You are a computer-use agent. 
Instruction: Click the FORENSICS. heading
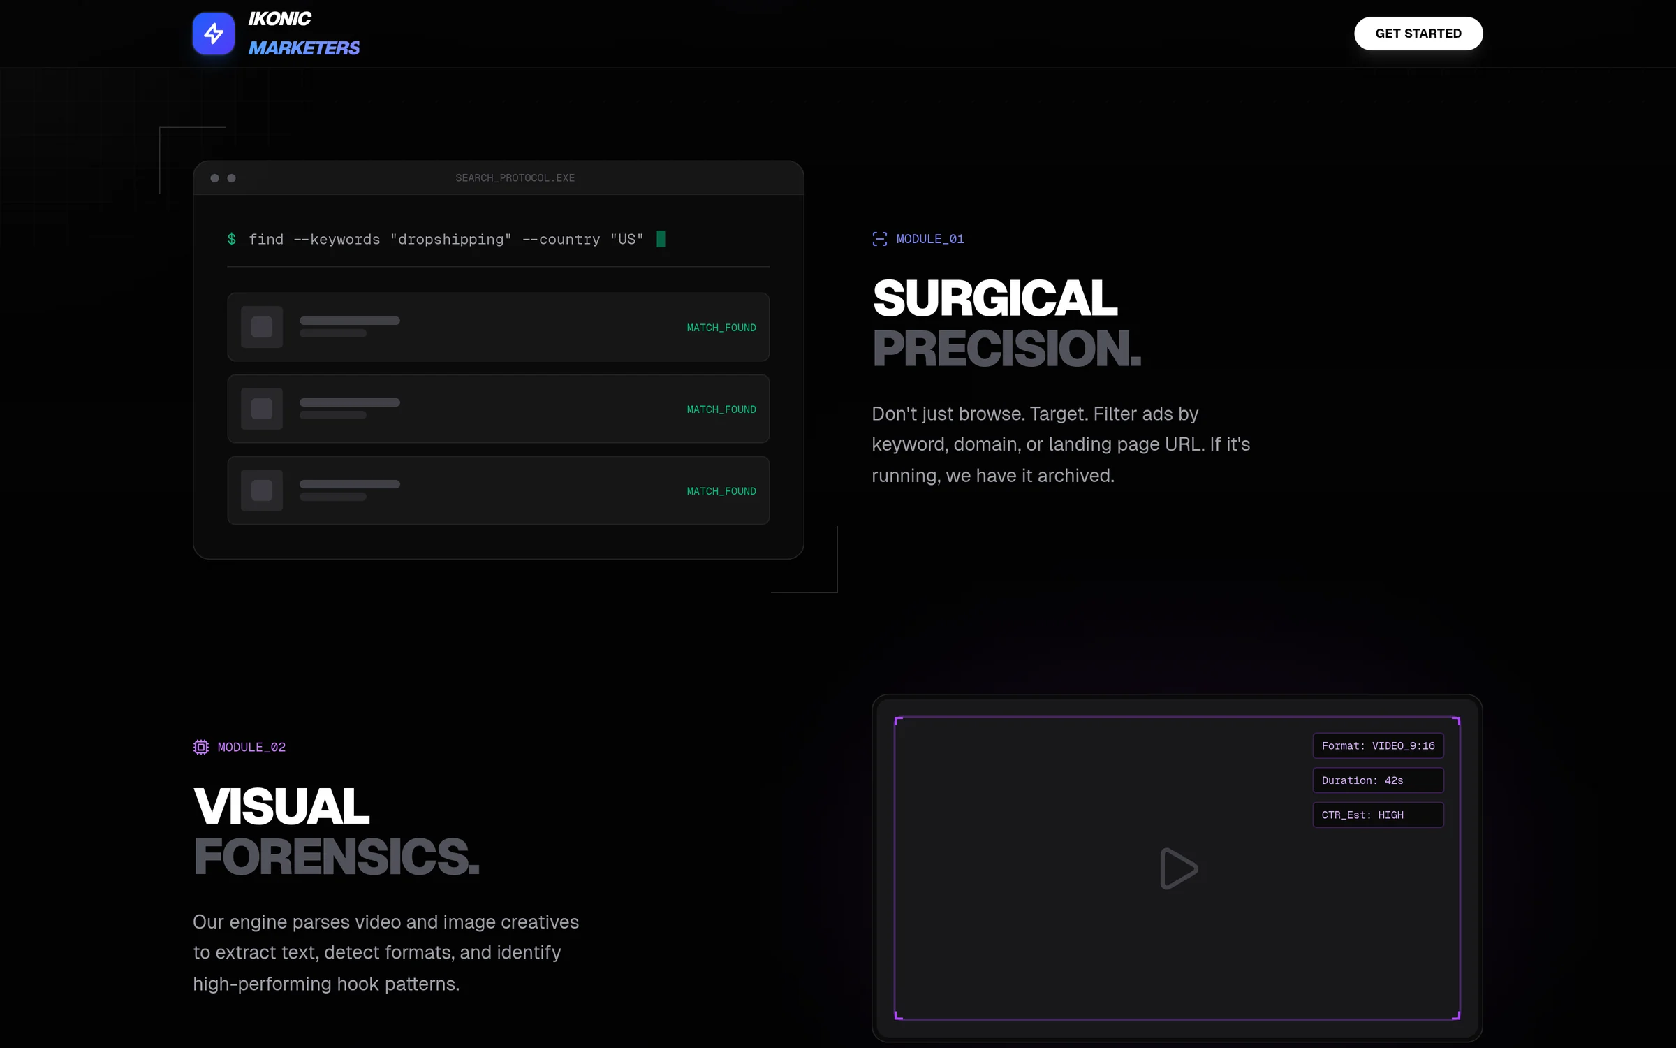coord(337,857)
